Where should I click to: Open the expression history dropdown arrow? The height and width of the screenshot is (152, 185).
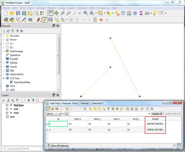pos(149,114)
